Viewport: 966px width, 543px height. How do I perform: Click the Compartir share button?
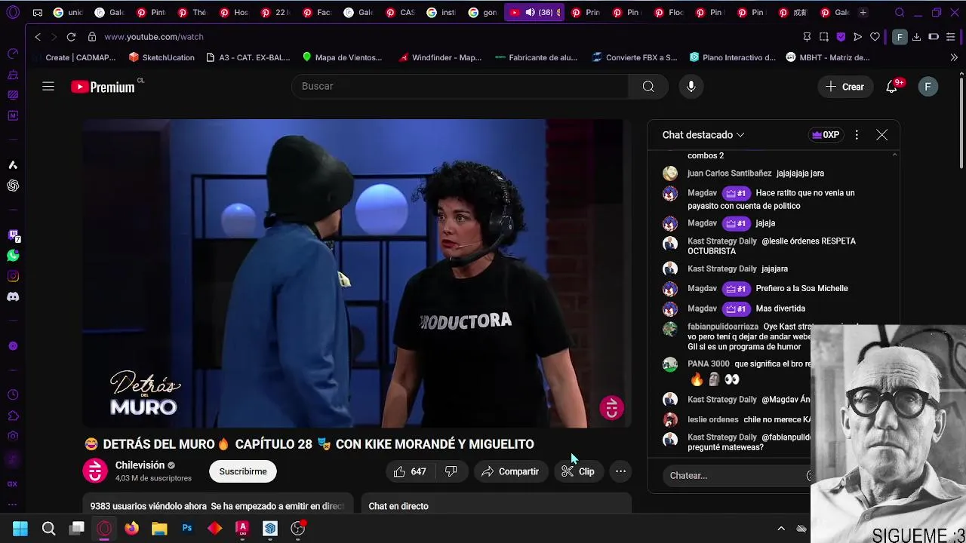[x=510, y=471]
